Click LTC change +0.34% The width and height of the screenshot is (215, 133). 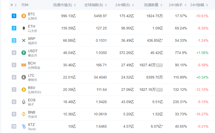click(x=203, y=77)
